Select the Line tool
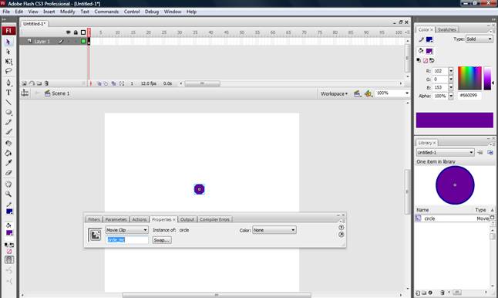498x298 pixels. coord(8,103)
